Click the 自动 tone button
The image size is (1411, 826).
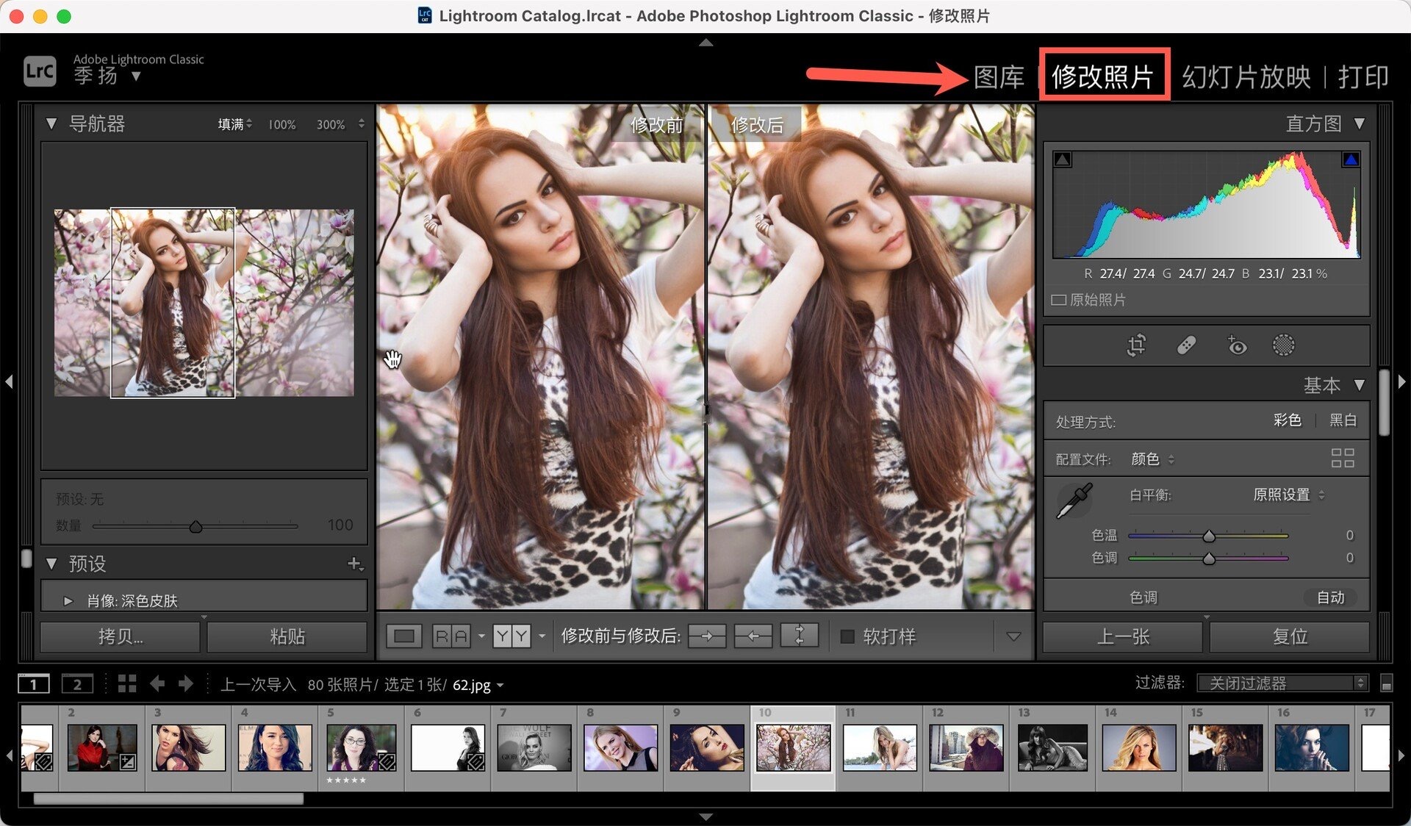(x=1330, y=597)
